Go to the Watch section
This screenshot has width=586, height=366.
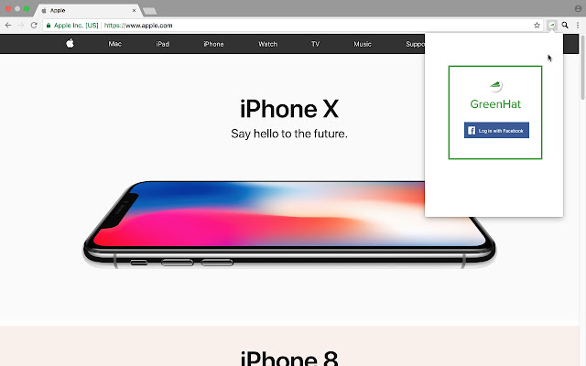coord(268,44)
